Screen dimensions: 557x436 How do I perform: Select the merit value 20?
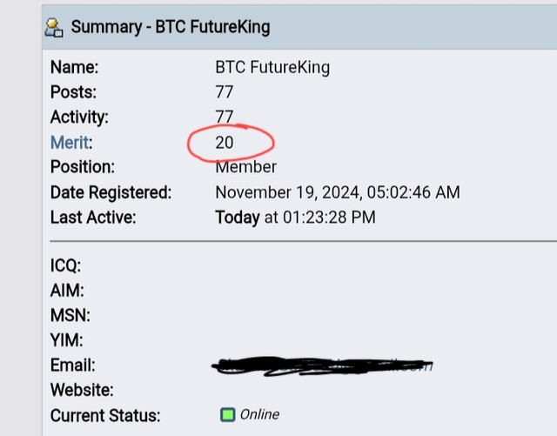[x=225, y=143]
